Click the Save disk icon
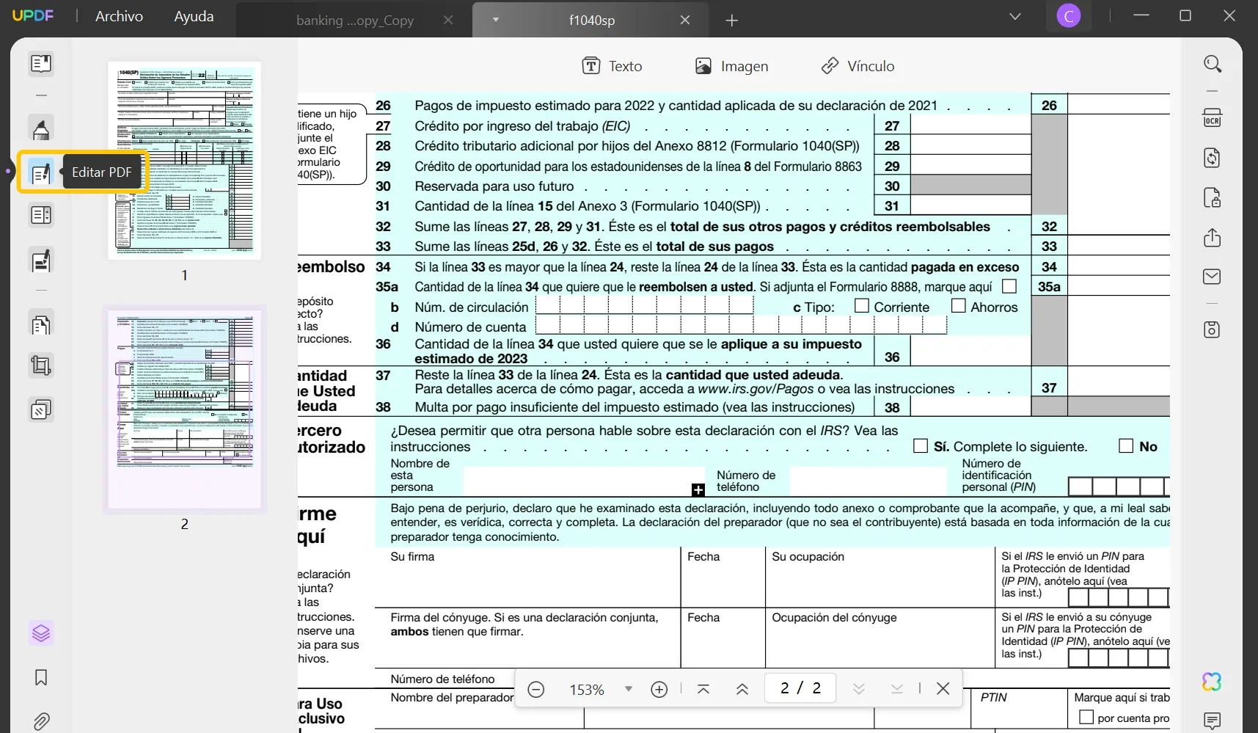 [1213, 329]
